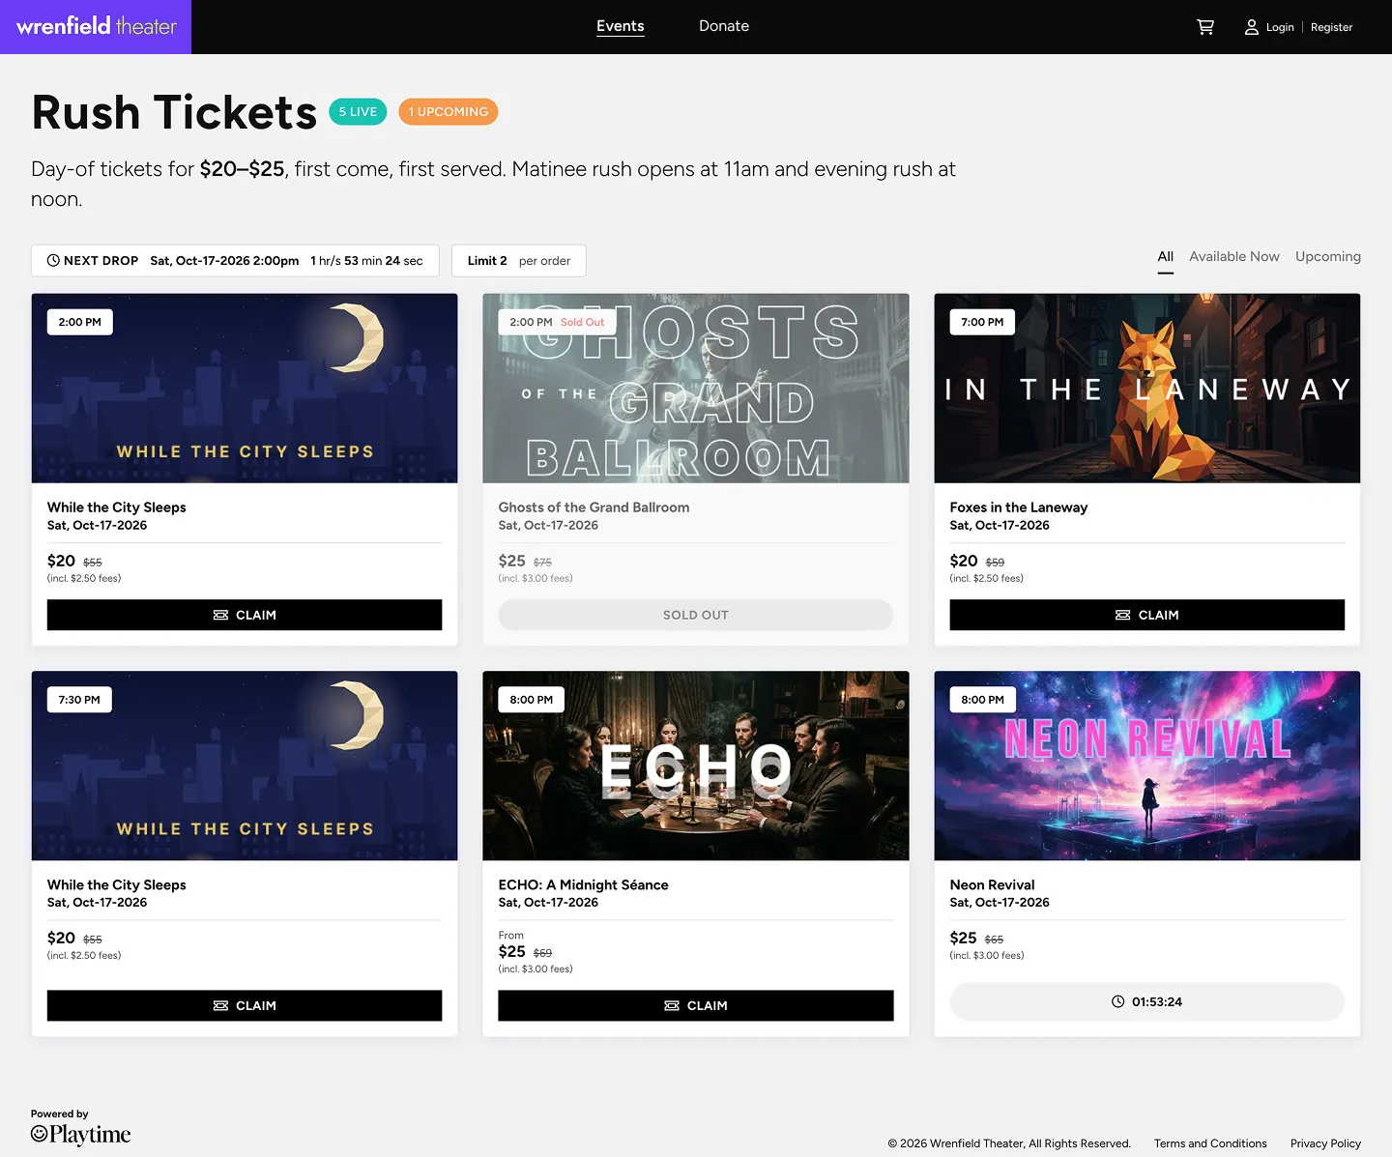The height and width of the screenshot is (1157, 1392).
Task: Click the user account icon
Action: pyautogui.click(x=1251, y=27)
